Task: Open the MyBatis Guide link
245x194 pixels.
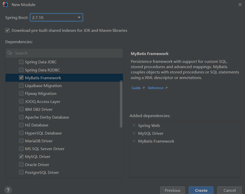Action: click(x=138, y=88)
